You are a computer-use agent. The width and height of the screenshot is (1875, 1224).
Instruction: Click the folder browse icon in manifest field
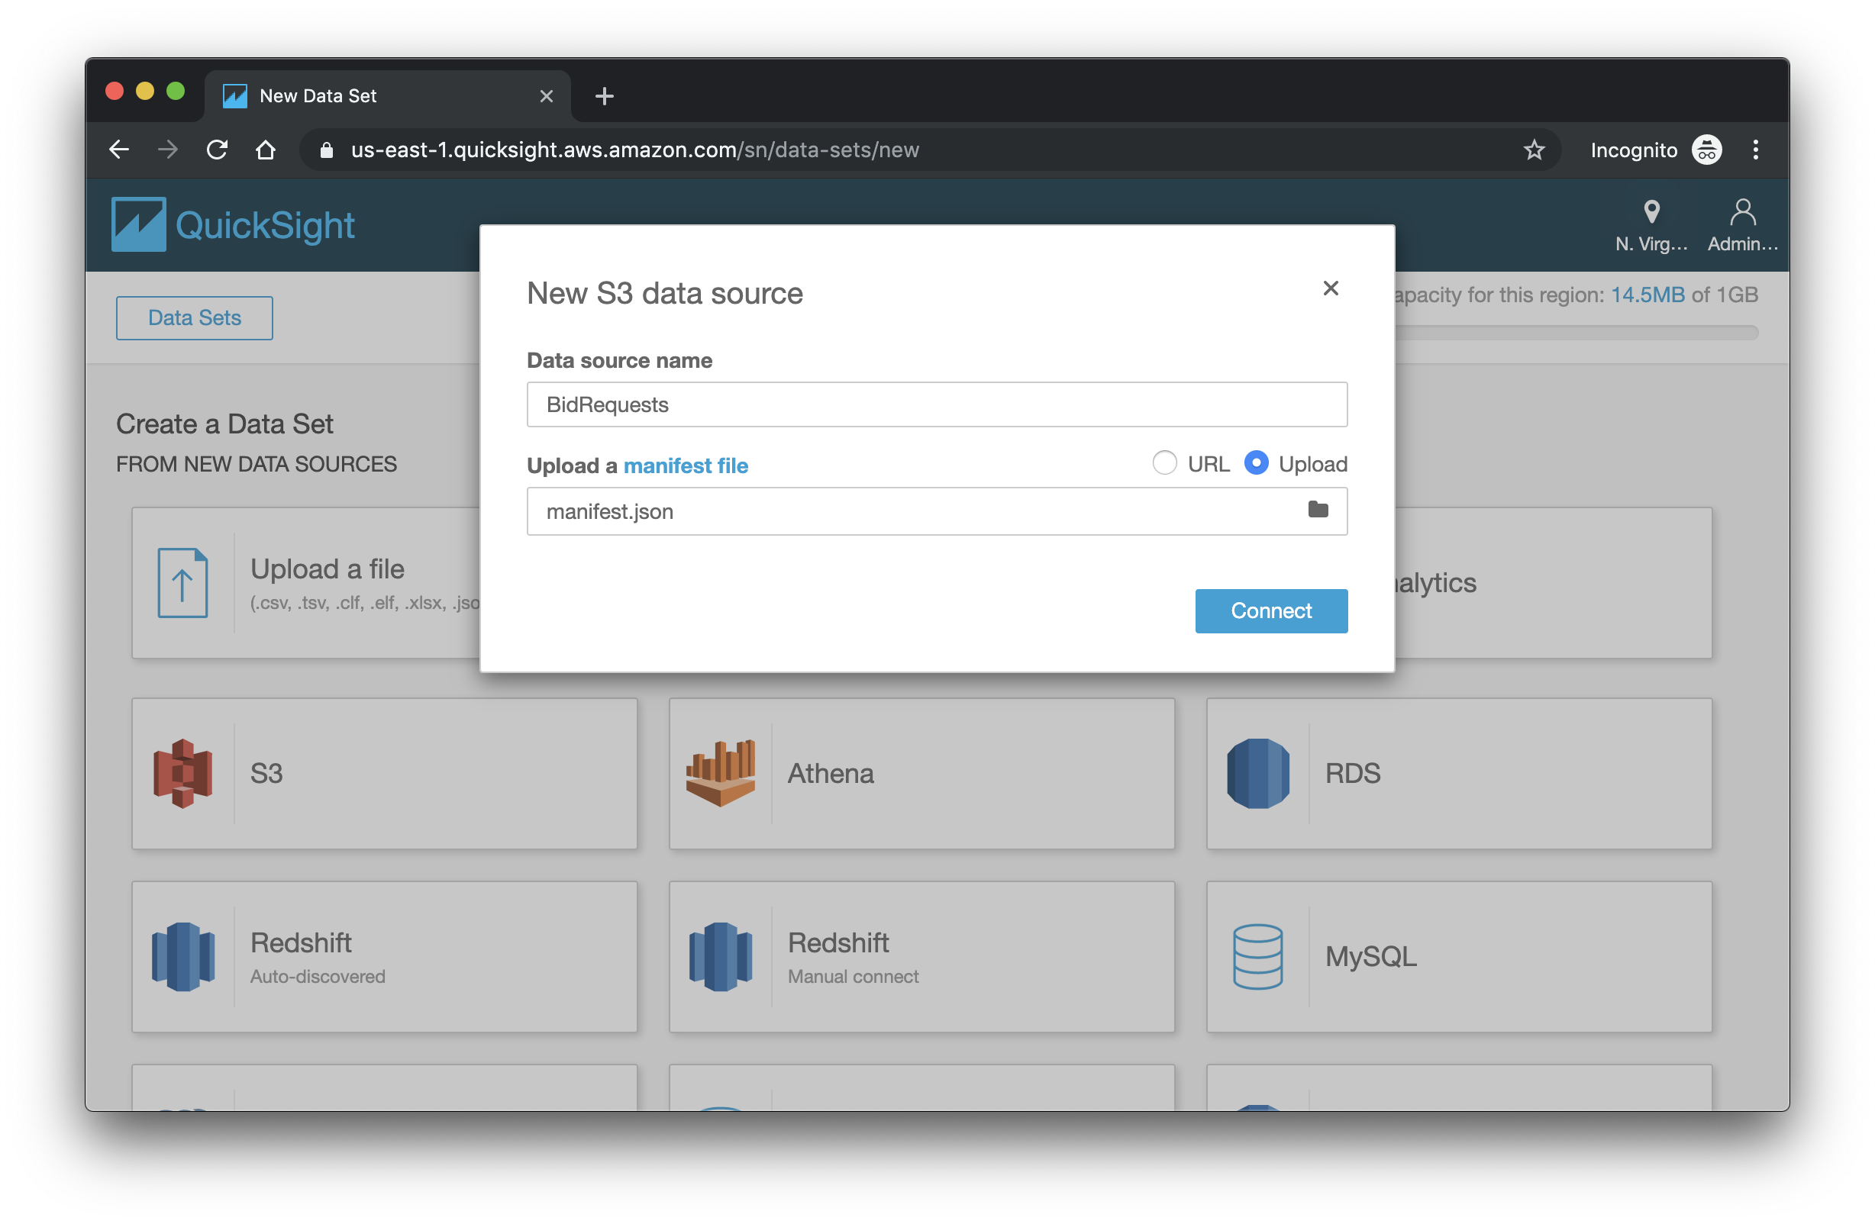[x=1317, y=511]
